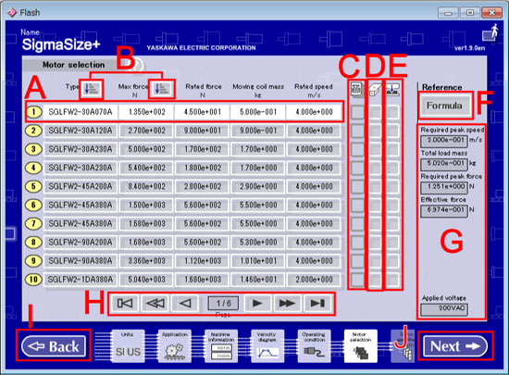Click yellow badge 6 for the 1.500e+003 motor

(x=33, y=205)
